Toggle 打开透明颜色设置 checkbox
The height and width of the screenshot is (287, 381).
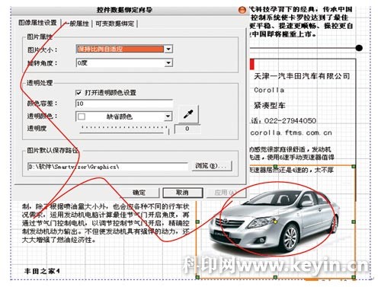coord(78,93)
